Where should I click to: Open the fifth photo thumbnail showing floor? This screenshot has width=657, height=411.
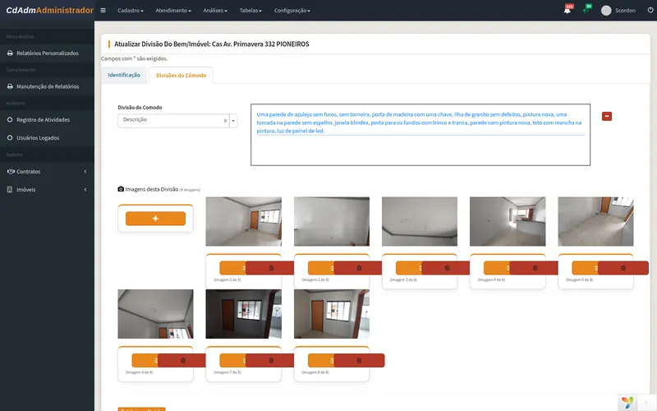(595, 221)
